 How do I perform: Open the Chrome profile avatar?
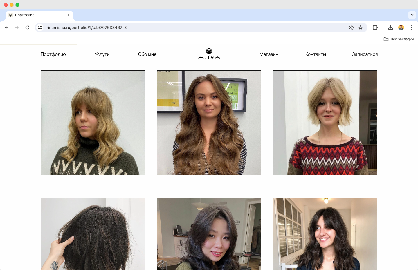pyautogui.click(x=401, y=28)
